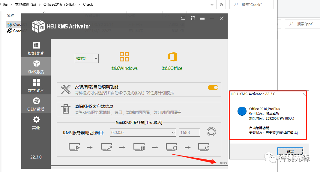The width and height of the screenshot is (320, 172).
Task: Click the Activate Office (激活Office) icon
Action: (172, 57)
